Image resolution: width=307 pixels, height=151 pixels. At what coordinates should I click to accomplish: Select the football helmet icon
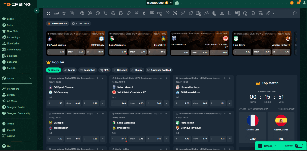point(253,13)
